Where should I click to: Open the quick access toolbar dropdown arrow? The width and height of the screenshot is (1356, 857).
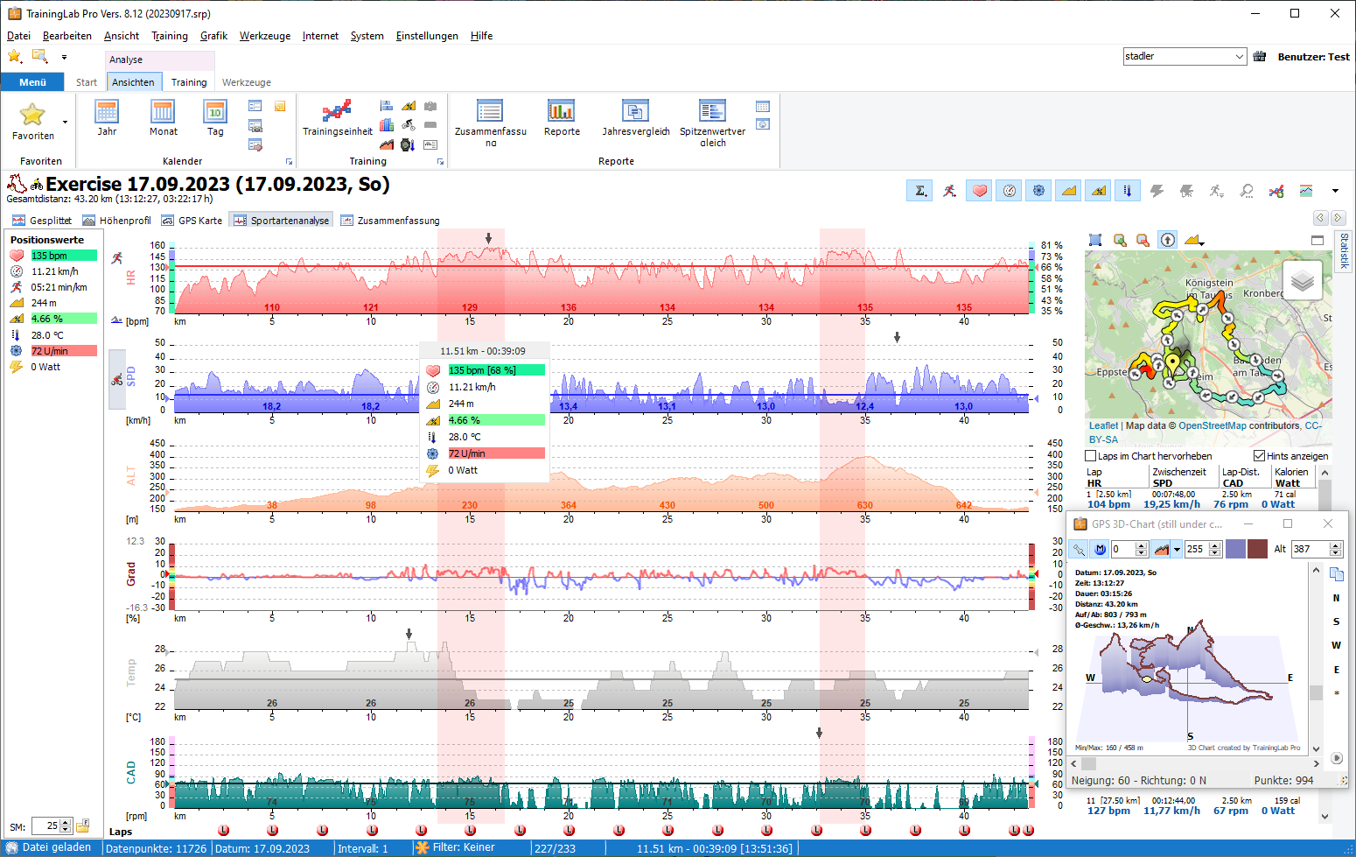point(64,58)
